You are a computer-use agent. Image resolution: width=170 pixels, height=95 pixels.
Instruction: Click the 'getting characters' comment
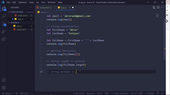61,51
